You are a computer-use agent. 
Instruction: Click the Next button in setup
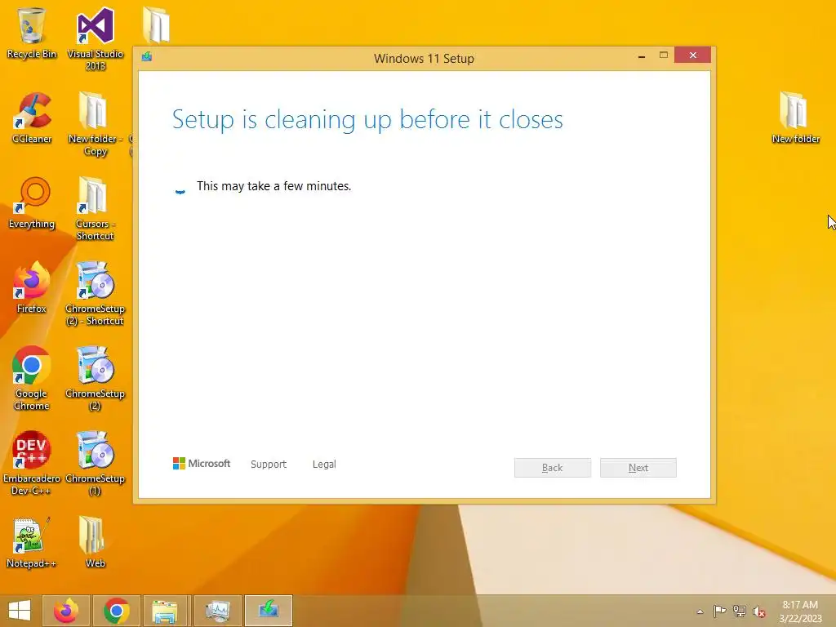(638, 468)
